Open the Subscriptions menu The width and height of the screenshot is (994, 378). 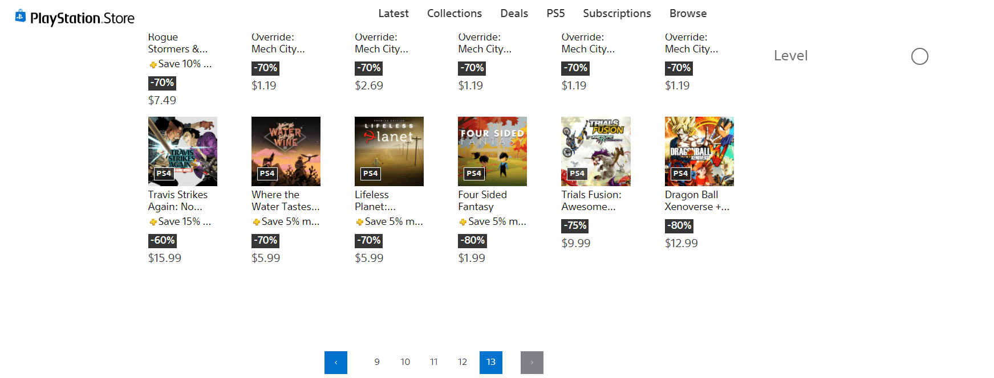click(616, 13)
